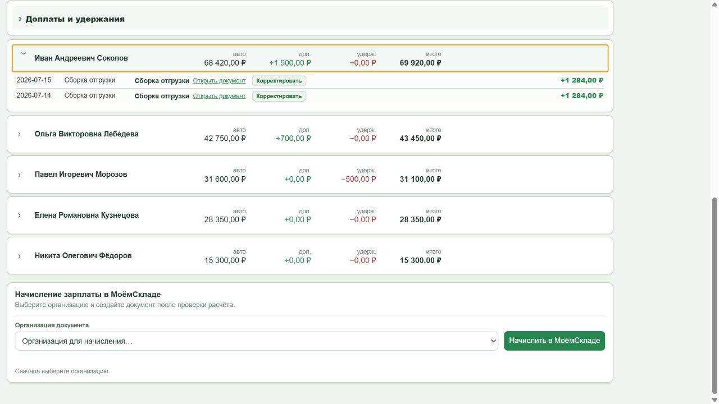Click the page vertical scrollbar thumb
This screenshot has width=719, height=404.
(715, 296)
